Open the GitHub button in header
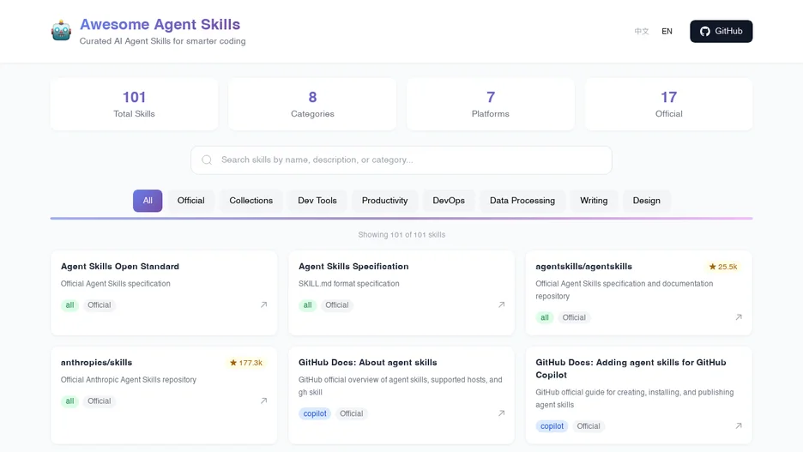The image size is (803, 452). point(721,31)
